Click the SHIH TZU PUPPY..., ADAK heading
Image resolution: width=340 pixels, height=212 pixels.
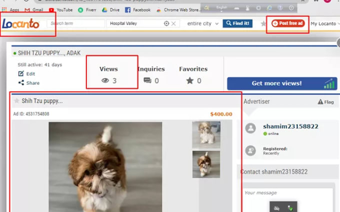click(49, 53)
